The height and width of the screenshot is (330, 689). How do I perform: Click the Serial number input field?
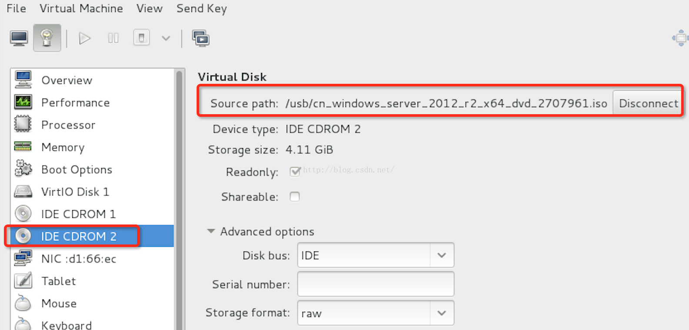click(x=376, y=284)
